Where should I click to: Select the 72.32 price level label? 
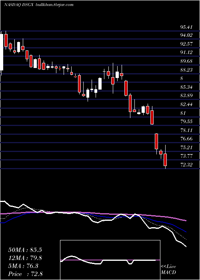(x=186, y=165)
